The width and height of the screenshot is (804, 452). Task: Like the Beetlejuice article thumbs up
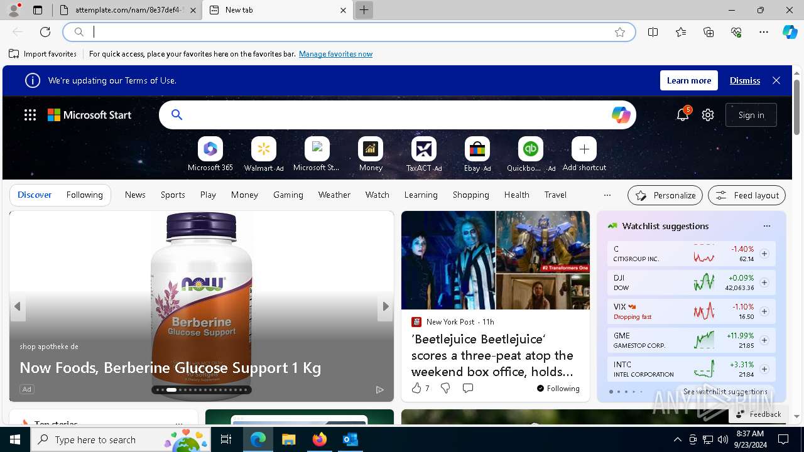(x=416, y=389)
